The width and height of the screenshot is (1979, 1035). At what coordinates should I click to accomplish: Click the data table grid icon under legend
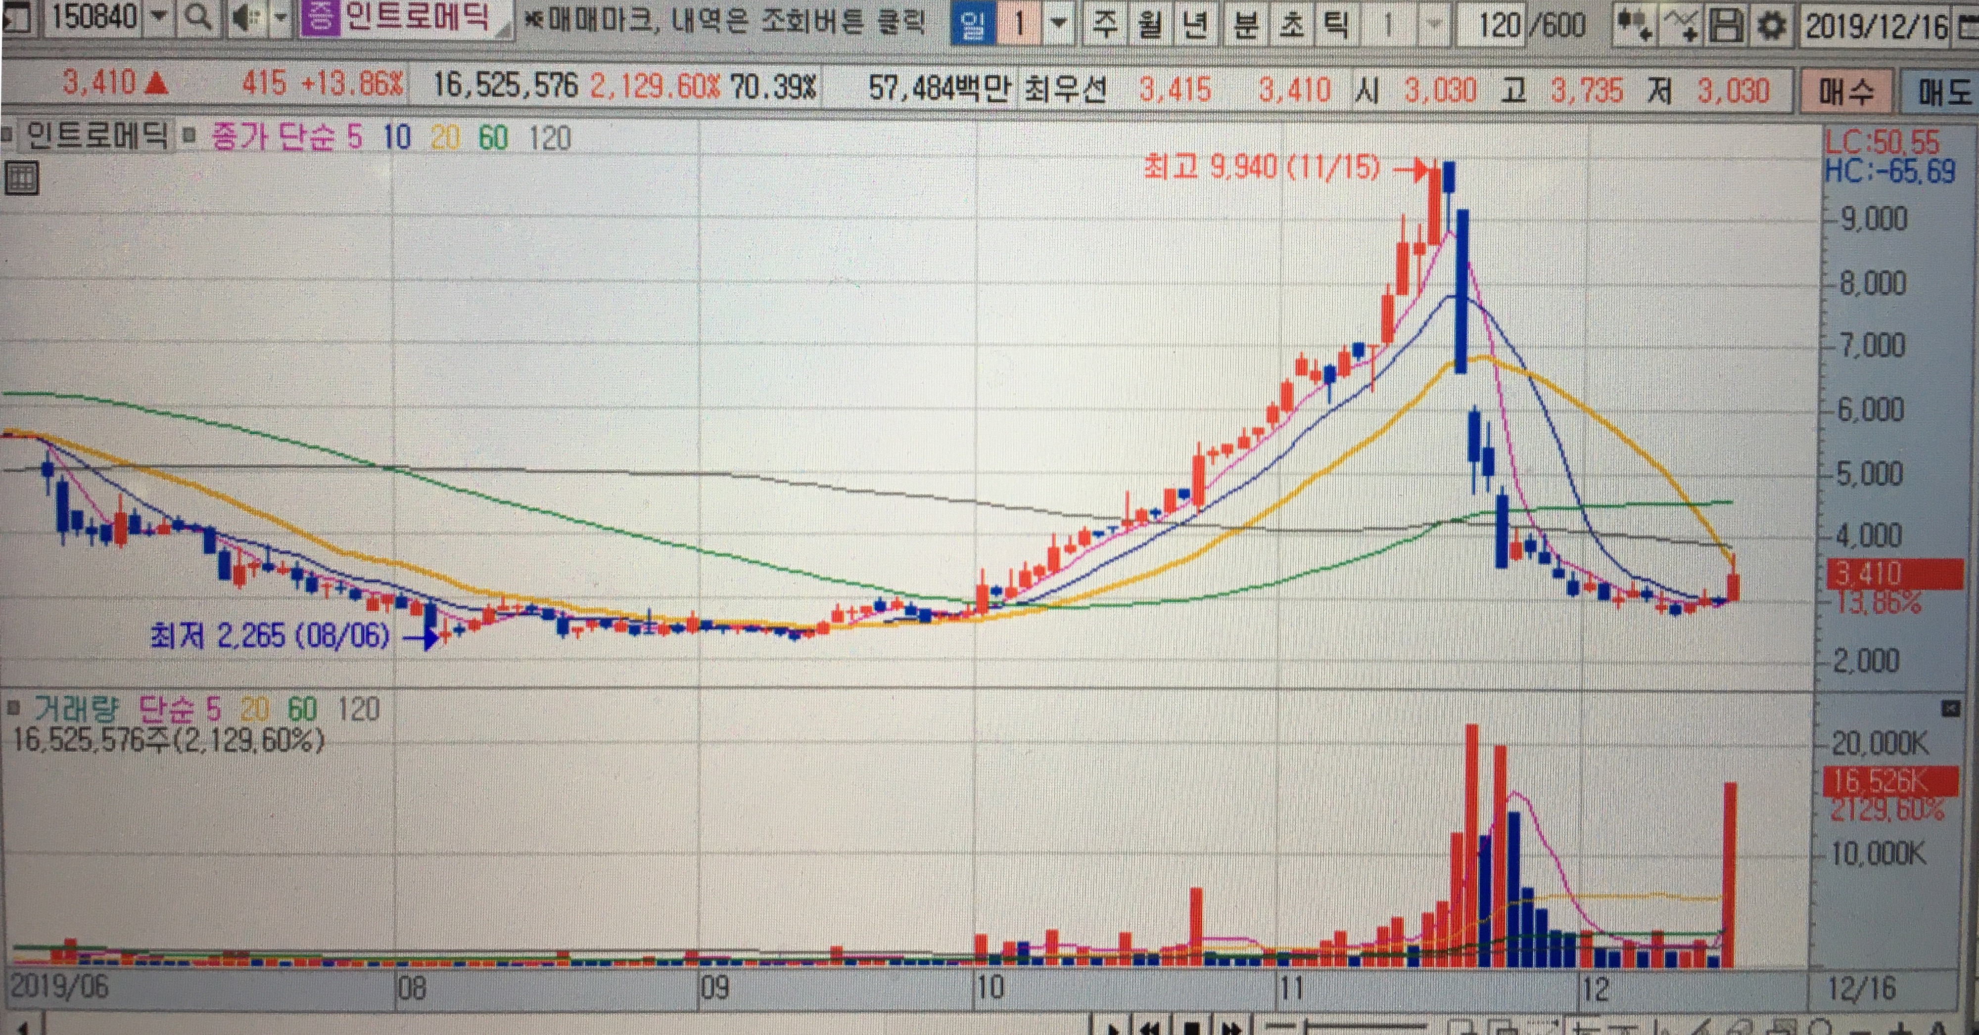[21, 179]
